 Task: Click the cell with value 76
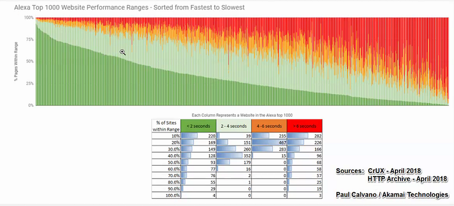[198, 175]
